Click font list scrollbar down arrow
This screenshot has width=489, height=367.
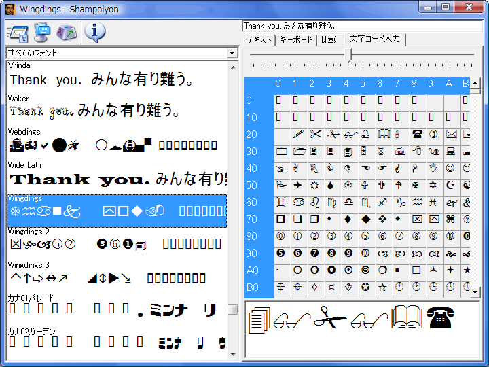tap(233, 354)
